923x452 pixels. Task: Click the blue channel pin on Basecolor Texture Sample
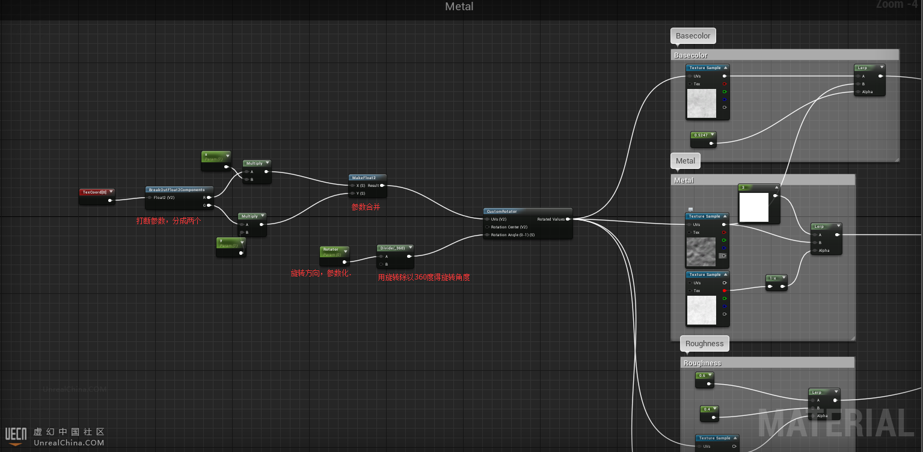click(725, 100)
